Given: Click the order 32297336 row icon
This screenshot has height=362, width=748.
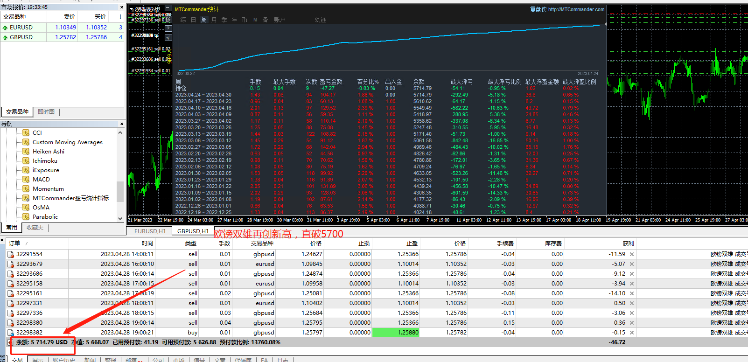Looking at the screenshot, I should pos(11,313).
